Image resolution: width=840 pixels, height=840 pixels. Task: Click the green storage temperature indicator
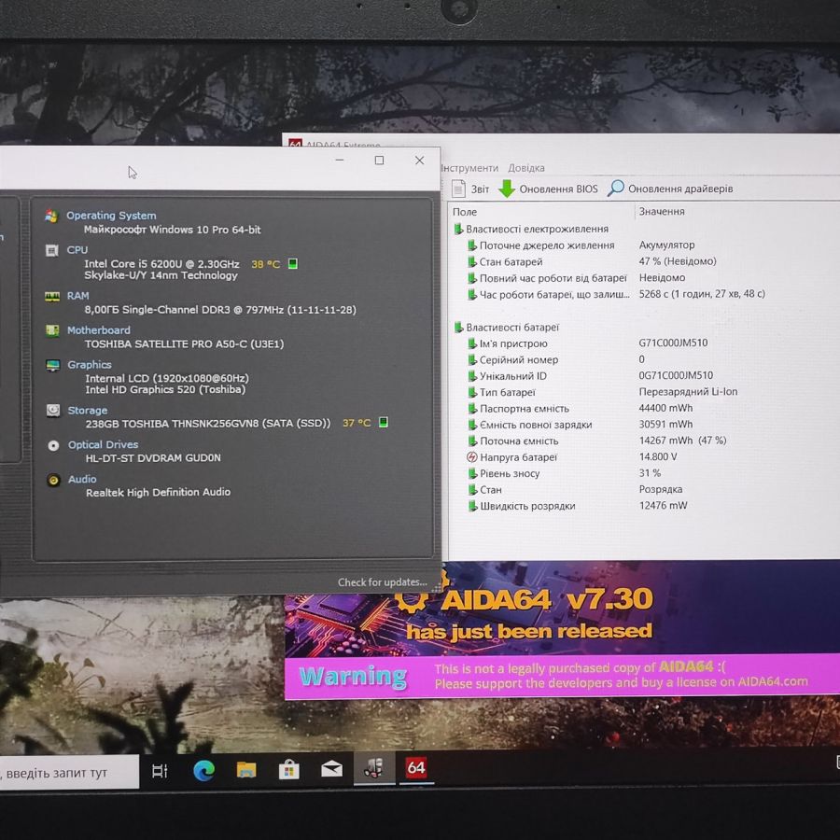point(383,422)
